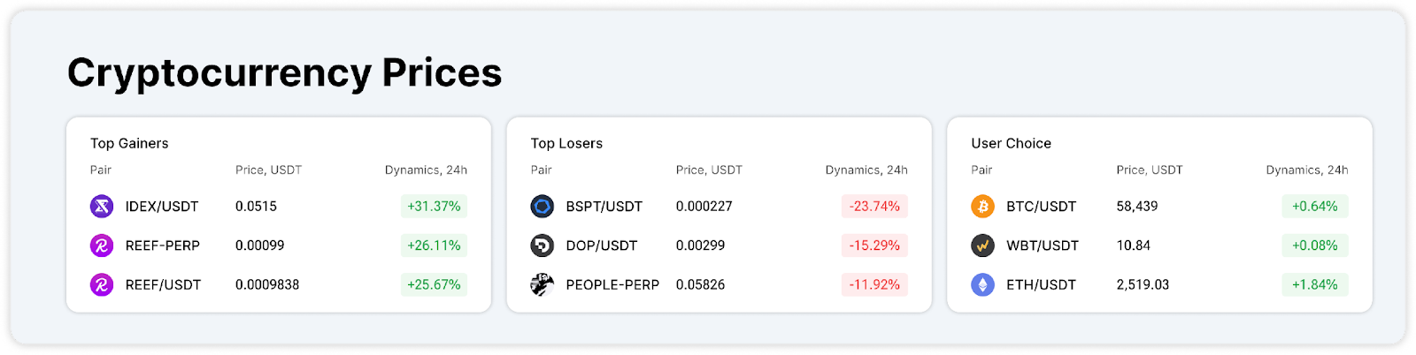1416x355 pixels.
Task: Click the REEF-PERP coin icon
Action: click(x=102, y=245)
